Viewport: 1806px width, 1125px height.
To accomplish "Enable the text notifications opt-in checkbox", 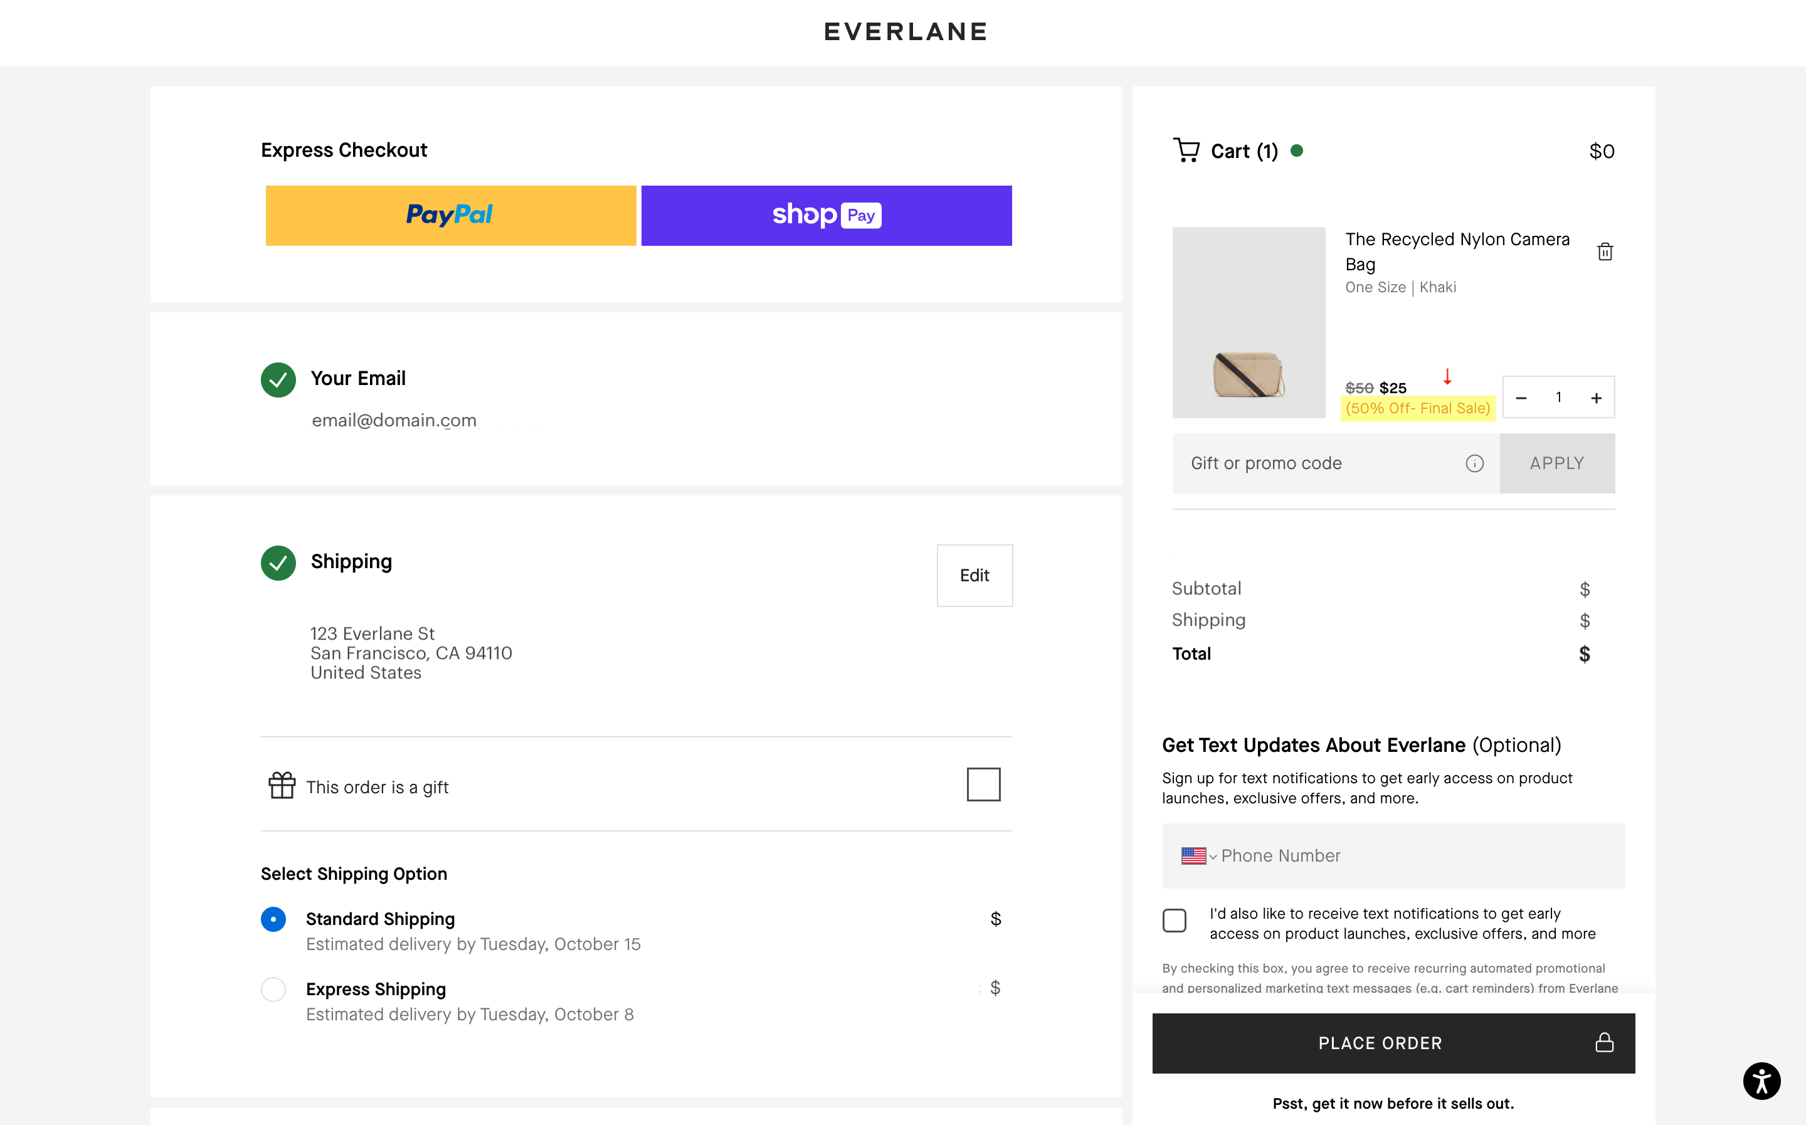I will [1175, 921].
